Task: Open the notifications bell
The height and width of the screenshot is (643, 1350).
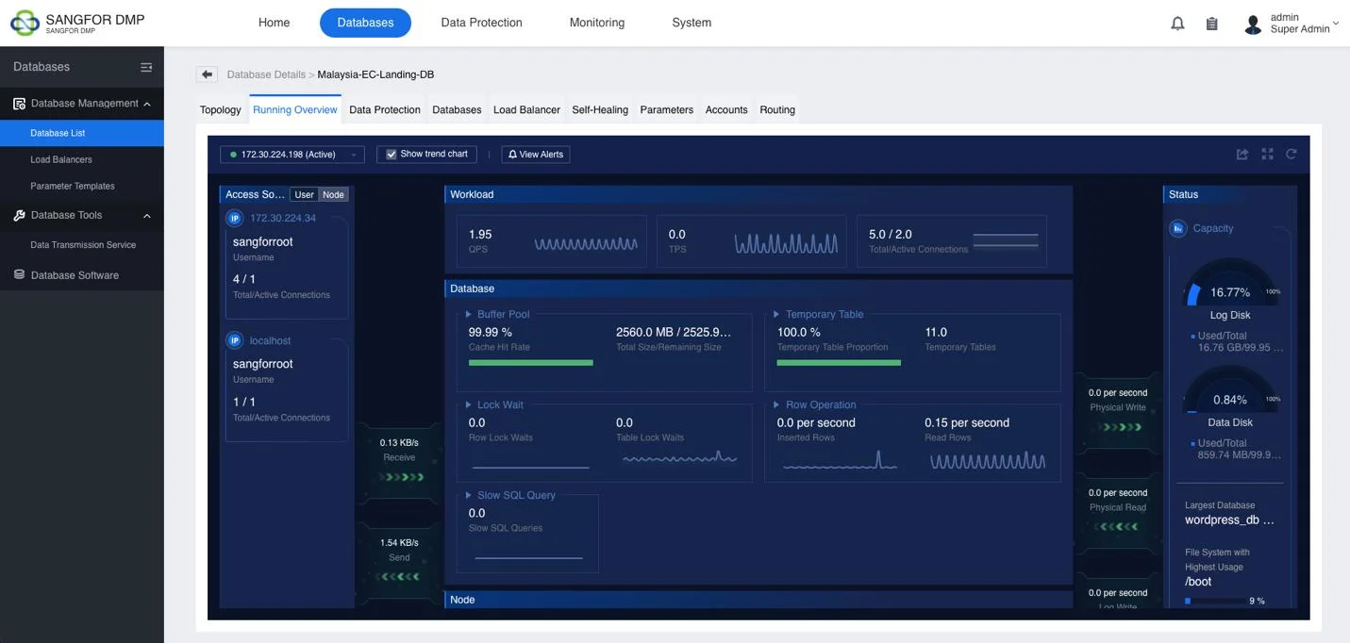Action: click(1177, 24)
